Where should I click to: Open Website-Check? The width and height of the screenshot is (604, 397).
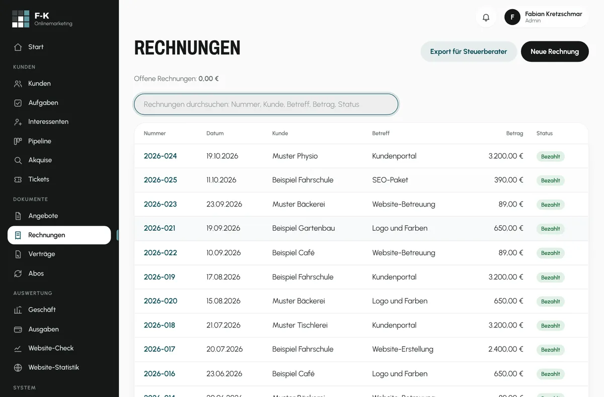point(59,349)
